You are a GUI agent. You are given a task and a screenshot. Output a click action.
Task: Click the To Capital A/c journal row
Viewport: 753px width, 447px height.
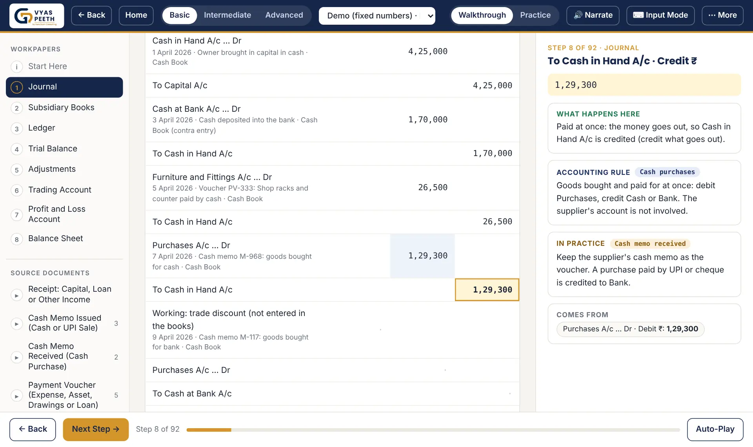pos(332,85)
